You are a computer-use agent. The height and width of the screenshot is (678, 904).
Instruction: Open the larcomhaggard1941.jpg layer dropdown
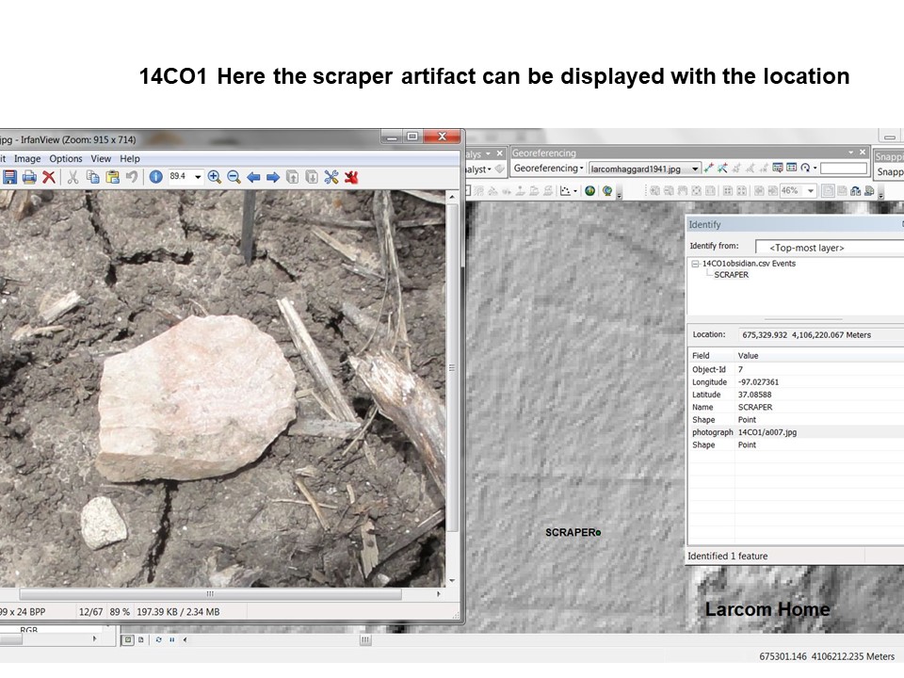coord(695,169)
